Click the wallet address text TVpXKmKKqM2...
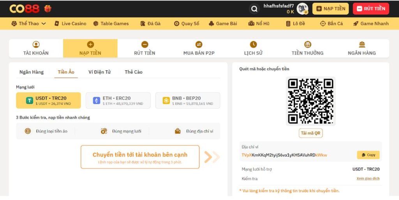 (284, 155)
